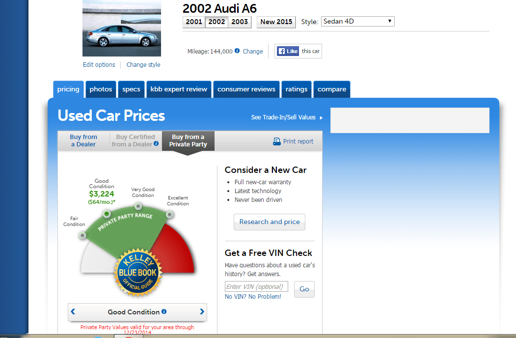516x338 pixels.
Task: Click the Kelley Blue Book official guide seal
Action: click(x=138, y=274)
